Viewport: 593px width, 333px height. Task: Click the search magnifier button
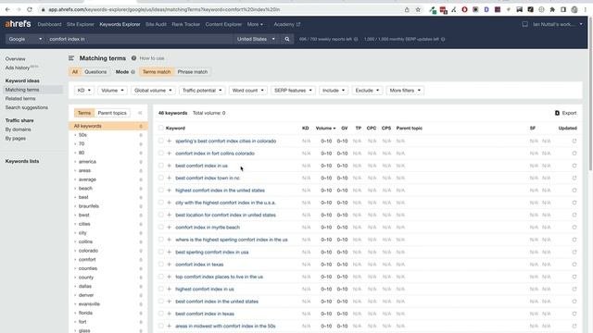[x=287, y=39]
